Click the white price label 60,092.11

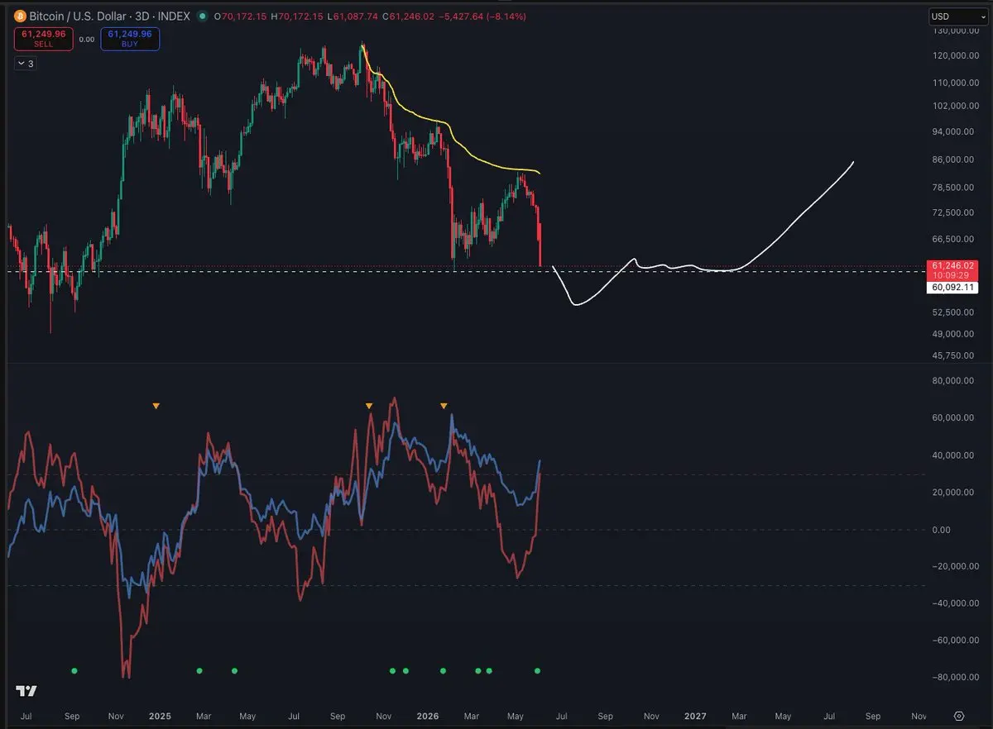(954, 288)
